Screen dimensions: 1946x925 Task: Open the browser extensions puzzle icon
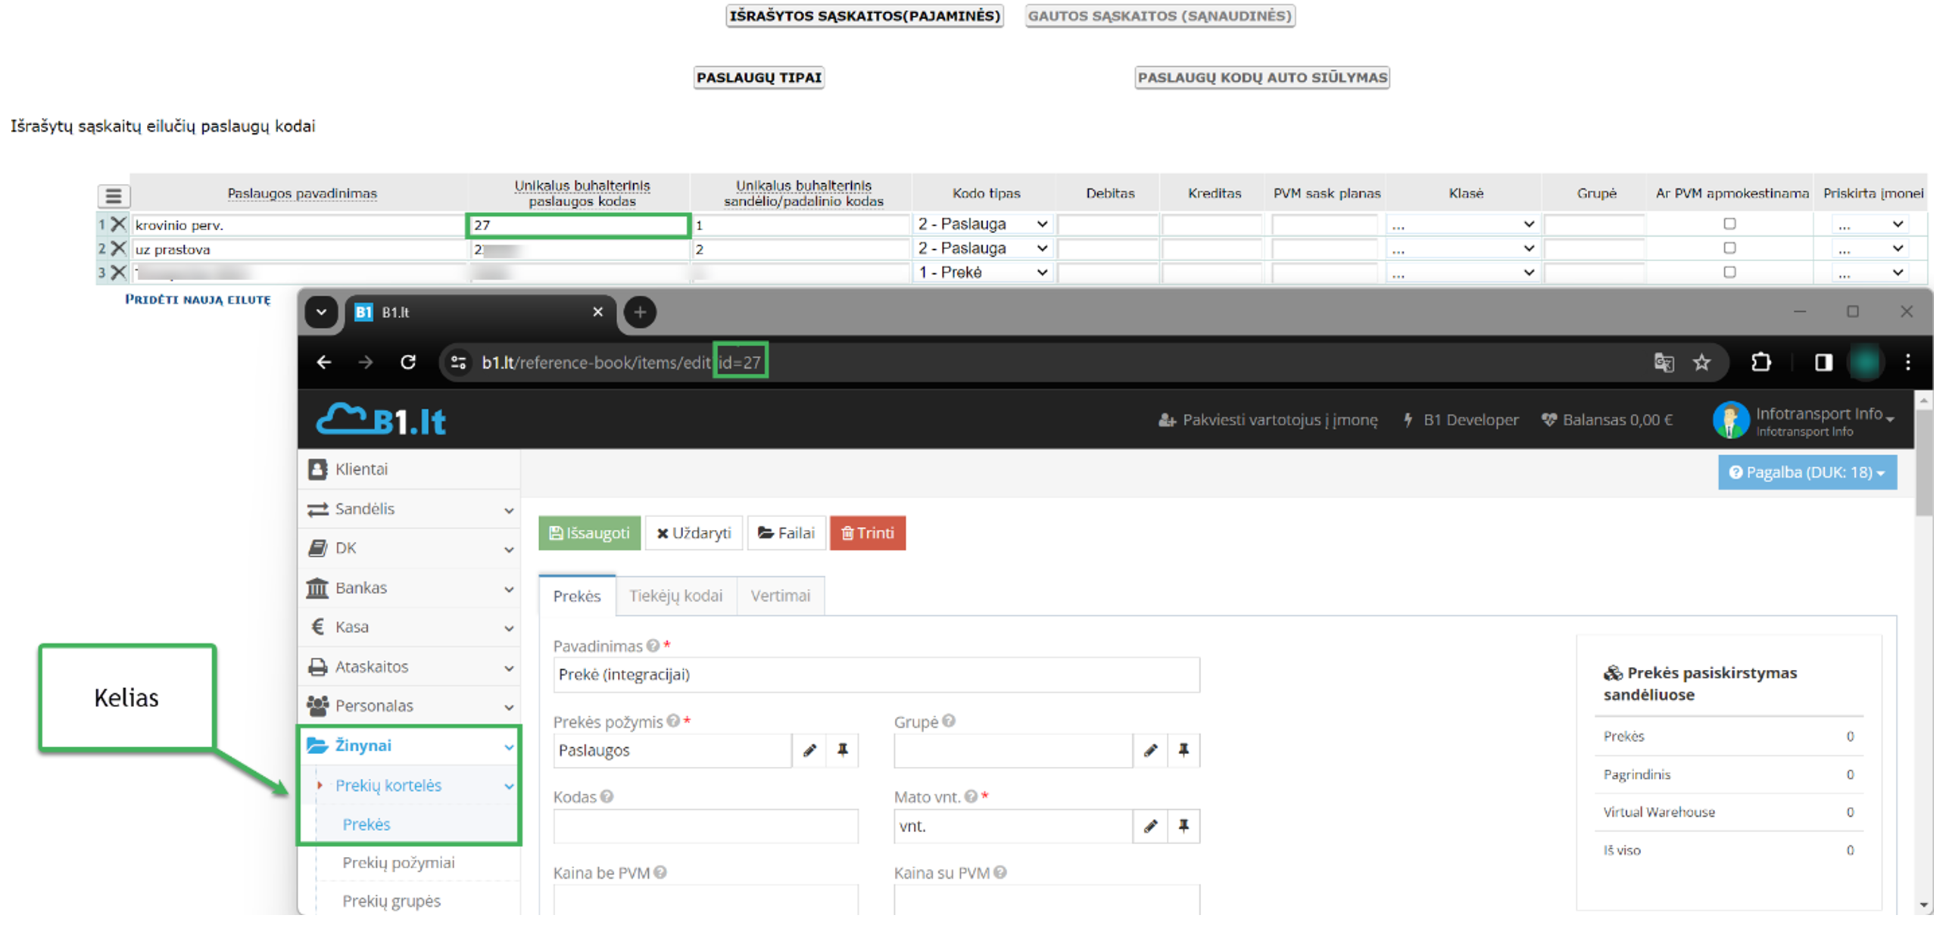pos(1762,364)
